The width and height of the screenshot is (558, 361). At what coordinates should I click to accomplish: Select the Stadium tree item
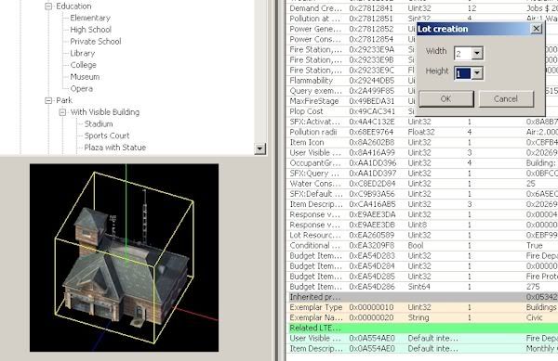pos(99,123)
